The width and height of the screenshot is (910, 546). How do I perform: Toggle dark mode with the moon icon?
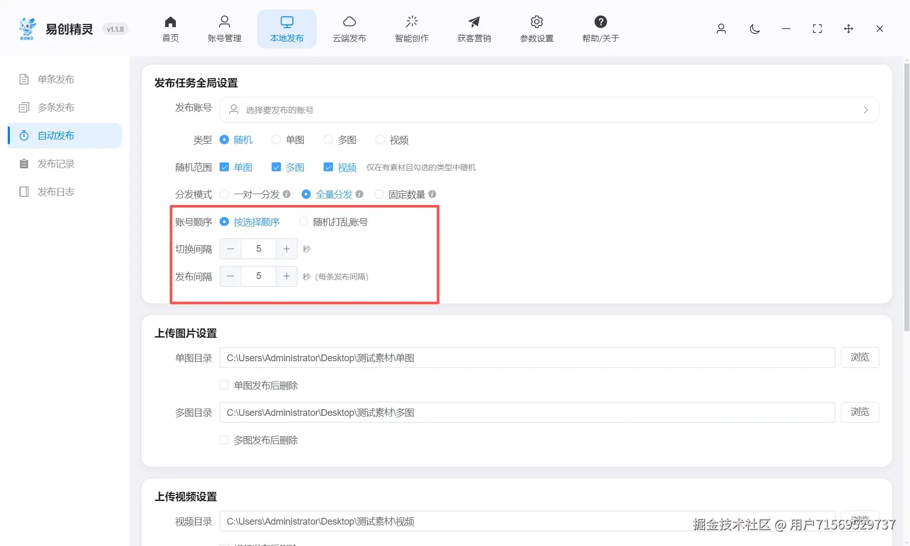(x=754, y=29)
